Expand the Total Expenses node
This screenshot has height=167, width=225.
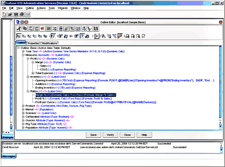[33, 73]
